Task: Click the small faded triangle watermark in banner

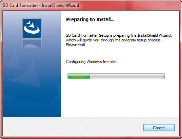Action: pos(12,60)
